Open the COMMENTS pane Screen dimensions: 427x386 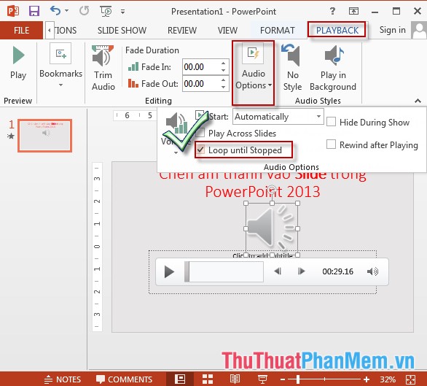click(124, 379)
